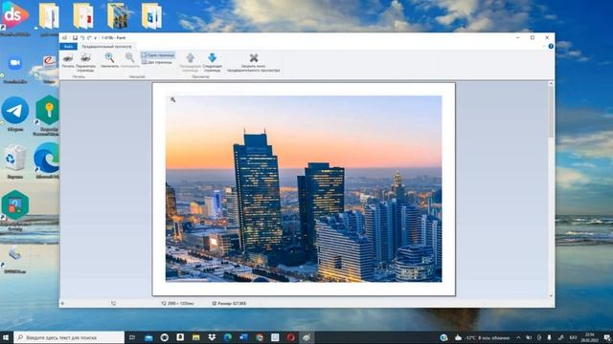613x344 pixels.
Task: Open Параметры страницы (Page setup)
Action: point(85,62)
